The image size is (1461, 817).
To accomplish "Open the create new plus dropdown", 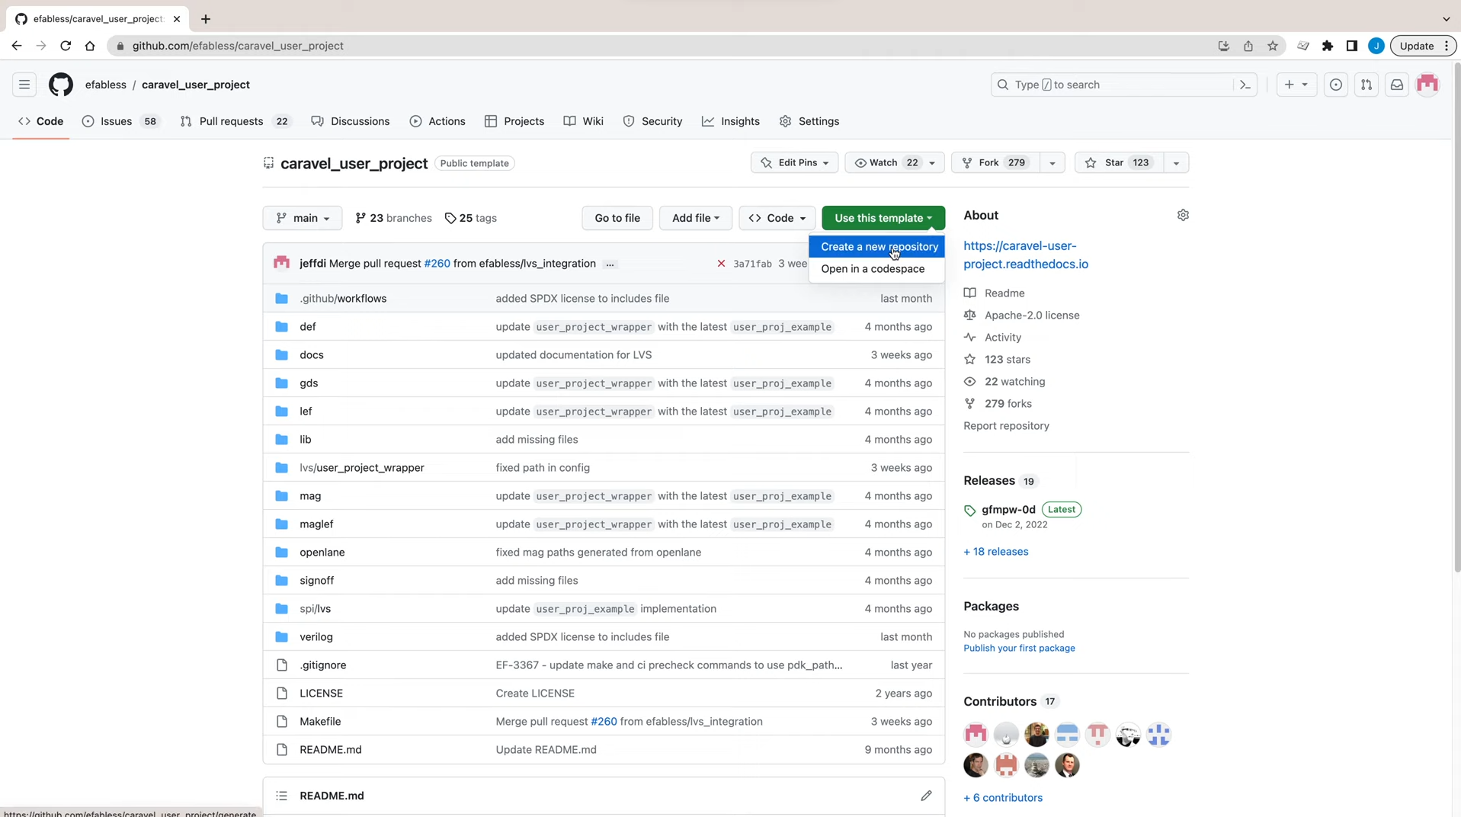I will click(1296, 85).
